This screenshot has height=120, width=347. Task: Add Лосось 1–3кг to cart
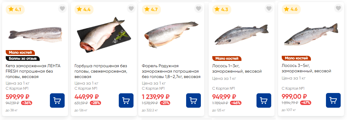264,100
